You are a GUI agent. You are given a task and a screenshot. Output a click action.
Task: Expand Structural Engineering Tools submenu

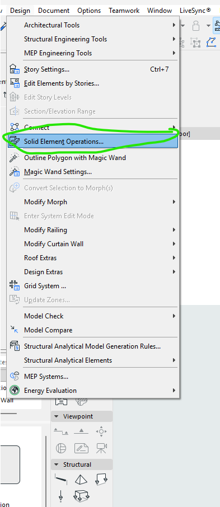[93, 39]
